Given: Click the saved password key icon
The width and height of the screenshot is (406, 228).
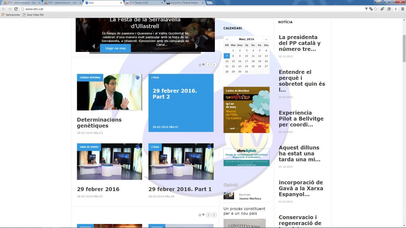Looking at the screenshot, I should [367, 9].
